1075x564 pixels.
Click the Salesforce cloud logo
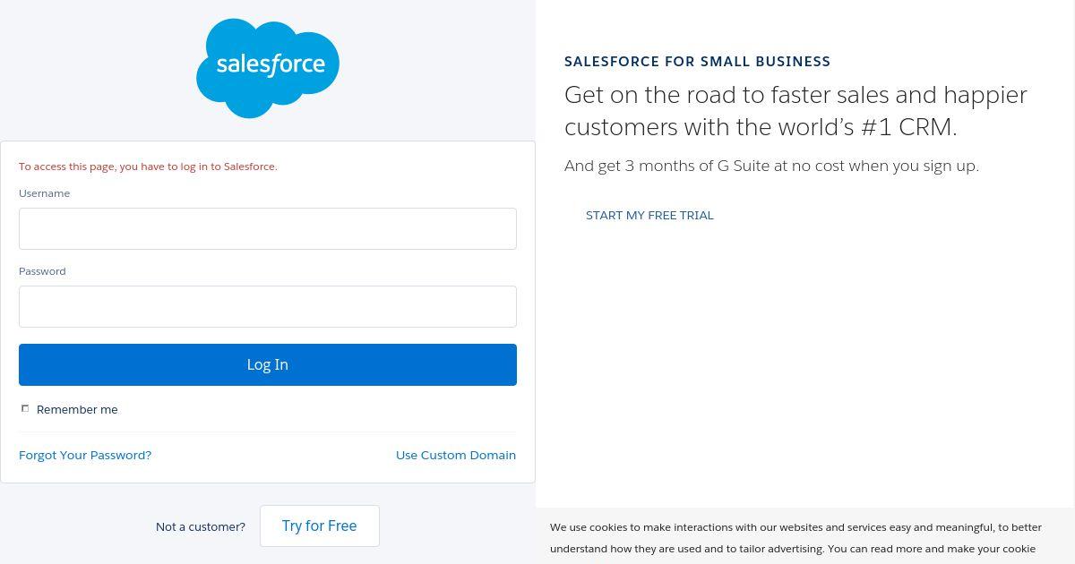point(268,68)
